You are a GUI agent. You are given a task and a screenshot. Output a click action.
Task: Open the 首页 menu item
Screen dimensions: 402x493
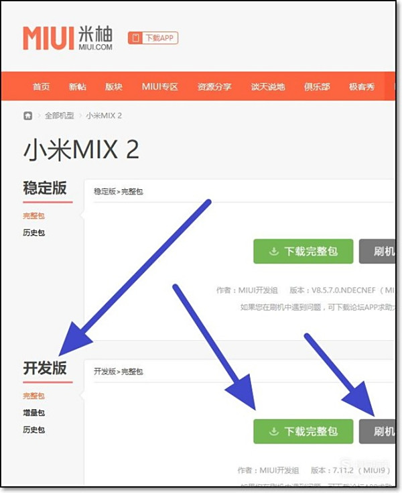pyautogui.click(x=41, y=87)
